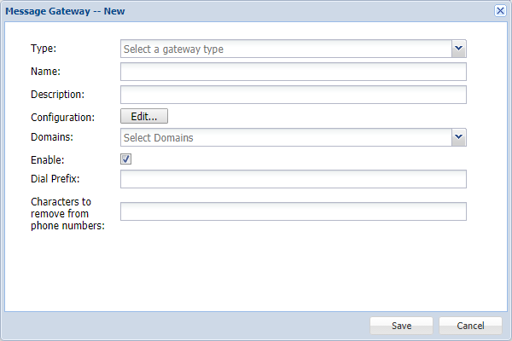Click the 'Enable:' label text
The image size is (512, 341).
47,159
